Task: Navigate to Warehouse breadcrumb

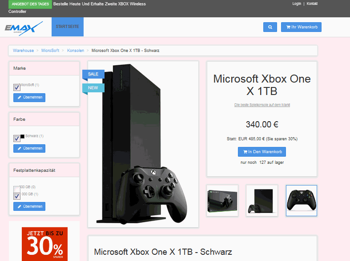Action: [x=23, y=51]
